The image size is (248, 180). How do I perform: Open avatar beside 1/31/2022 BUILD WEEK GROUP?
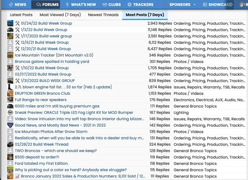tap(10, 81)
